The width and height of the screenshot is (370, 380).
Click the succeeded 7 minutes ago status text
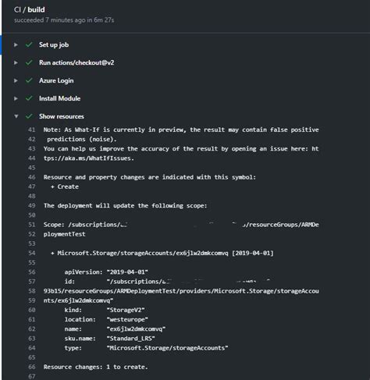point(64,20)
